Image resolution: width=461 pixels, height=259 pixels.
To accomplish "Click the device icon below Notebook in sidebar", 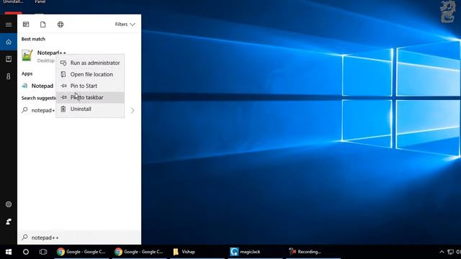I will click(x=9, y=76).
